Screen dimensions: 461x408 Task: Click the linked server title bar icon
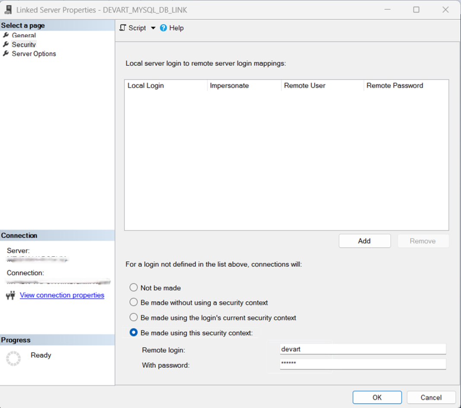[x=8, y=10]
